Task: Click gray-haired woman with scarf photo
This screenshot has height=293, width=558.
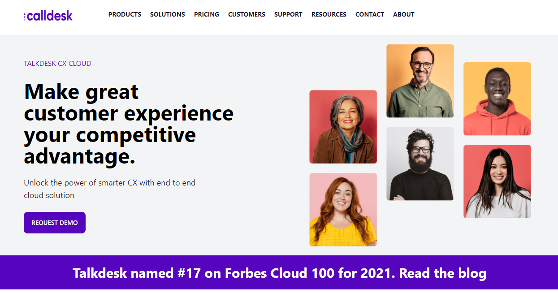Action: click(x=343, y=127)
